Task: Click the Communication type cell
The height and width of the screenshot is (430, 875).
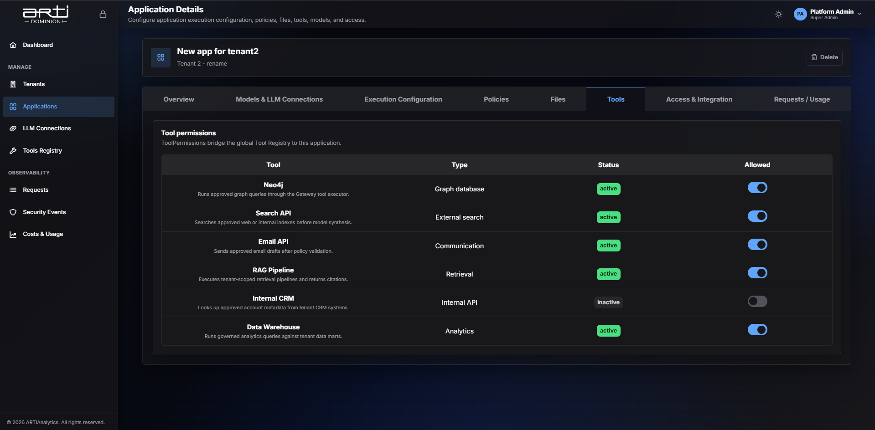Action: click(459, 246)
